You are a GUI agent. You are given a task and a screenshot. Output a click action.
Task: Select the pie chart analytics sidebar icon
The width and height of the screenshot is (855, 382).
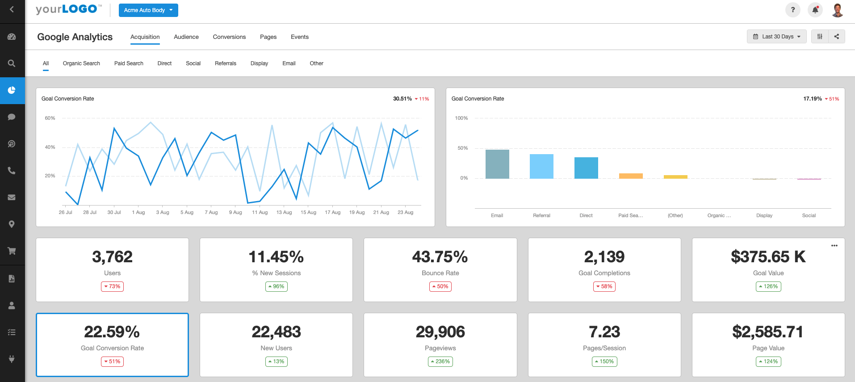(x=12, y=90)
